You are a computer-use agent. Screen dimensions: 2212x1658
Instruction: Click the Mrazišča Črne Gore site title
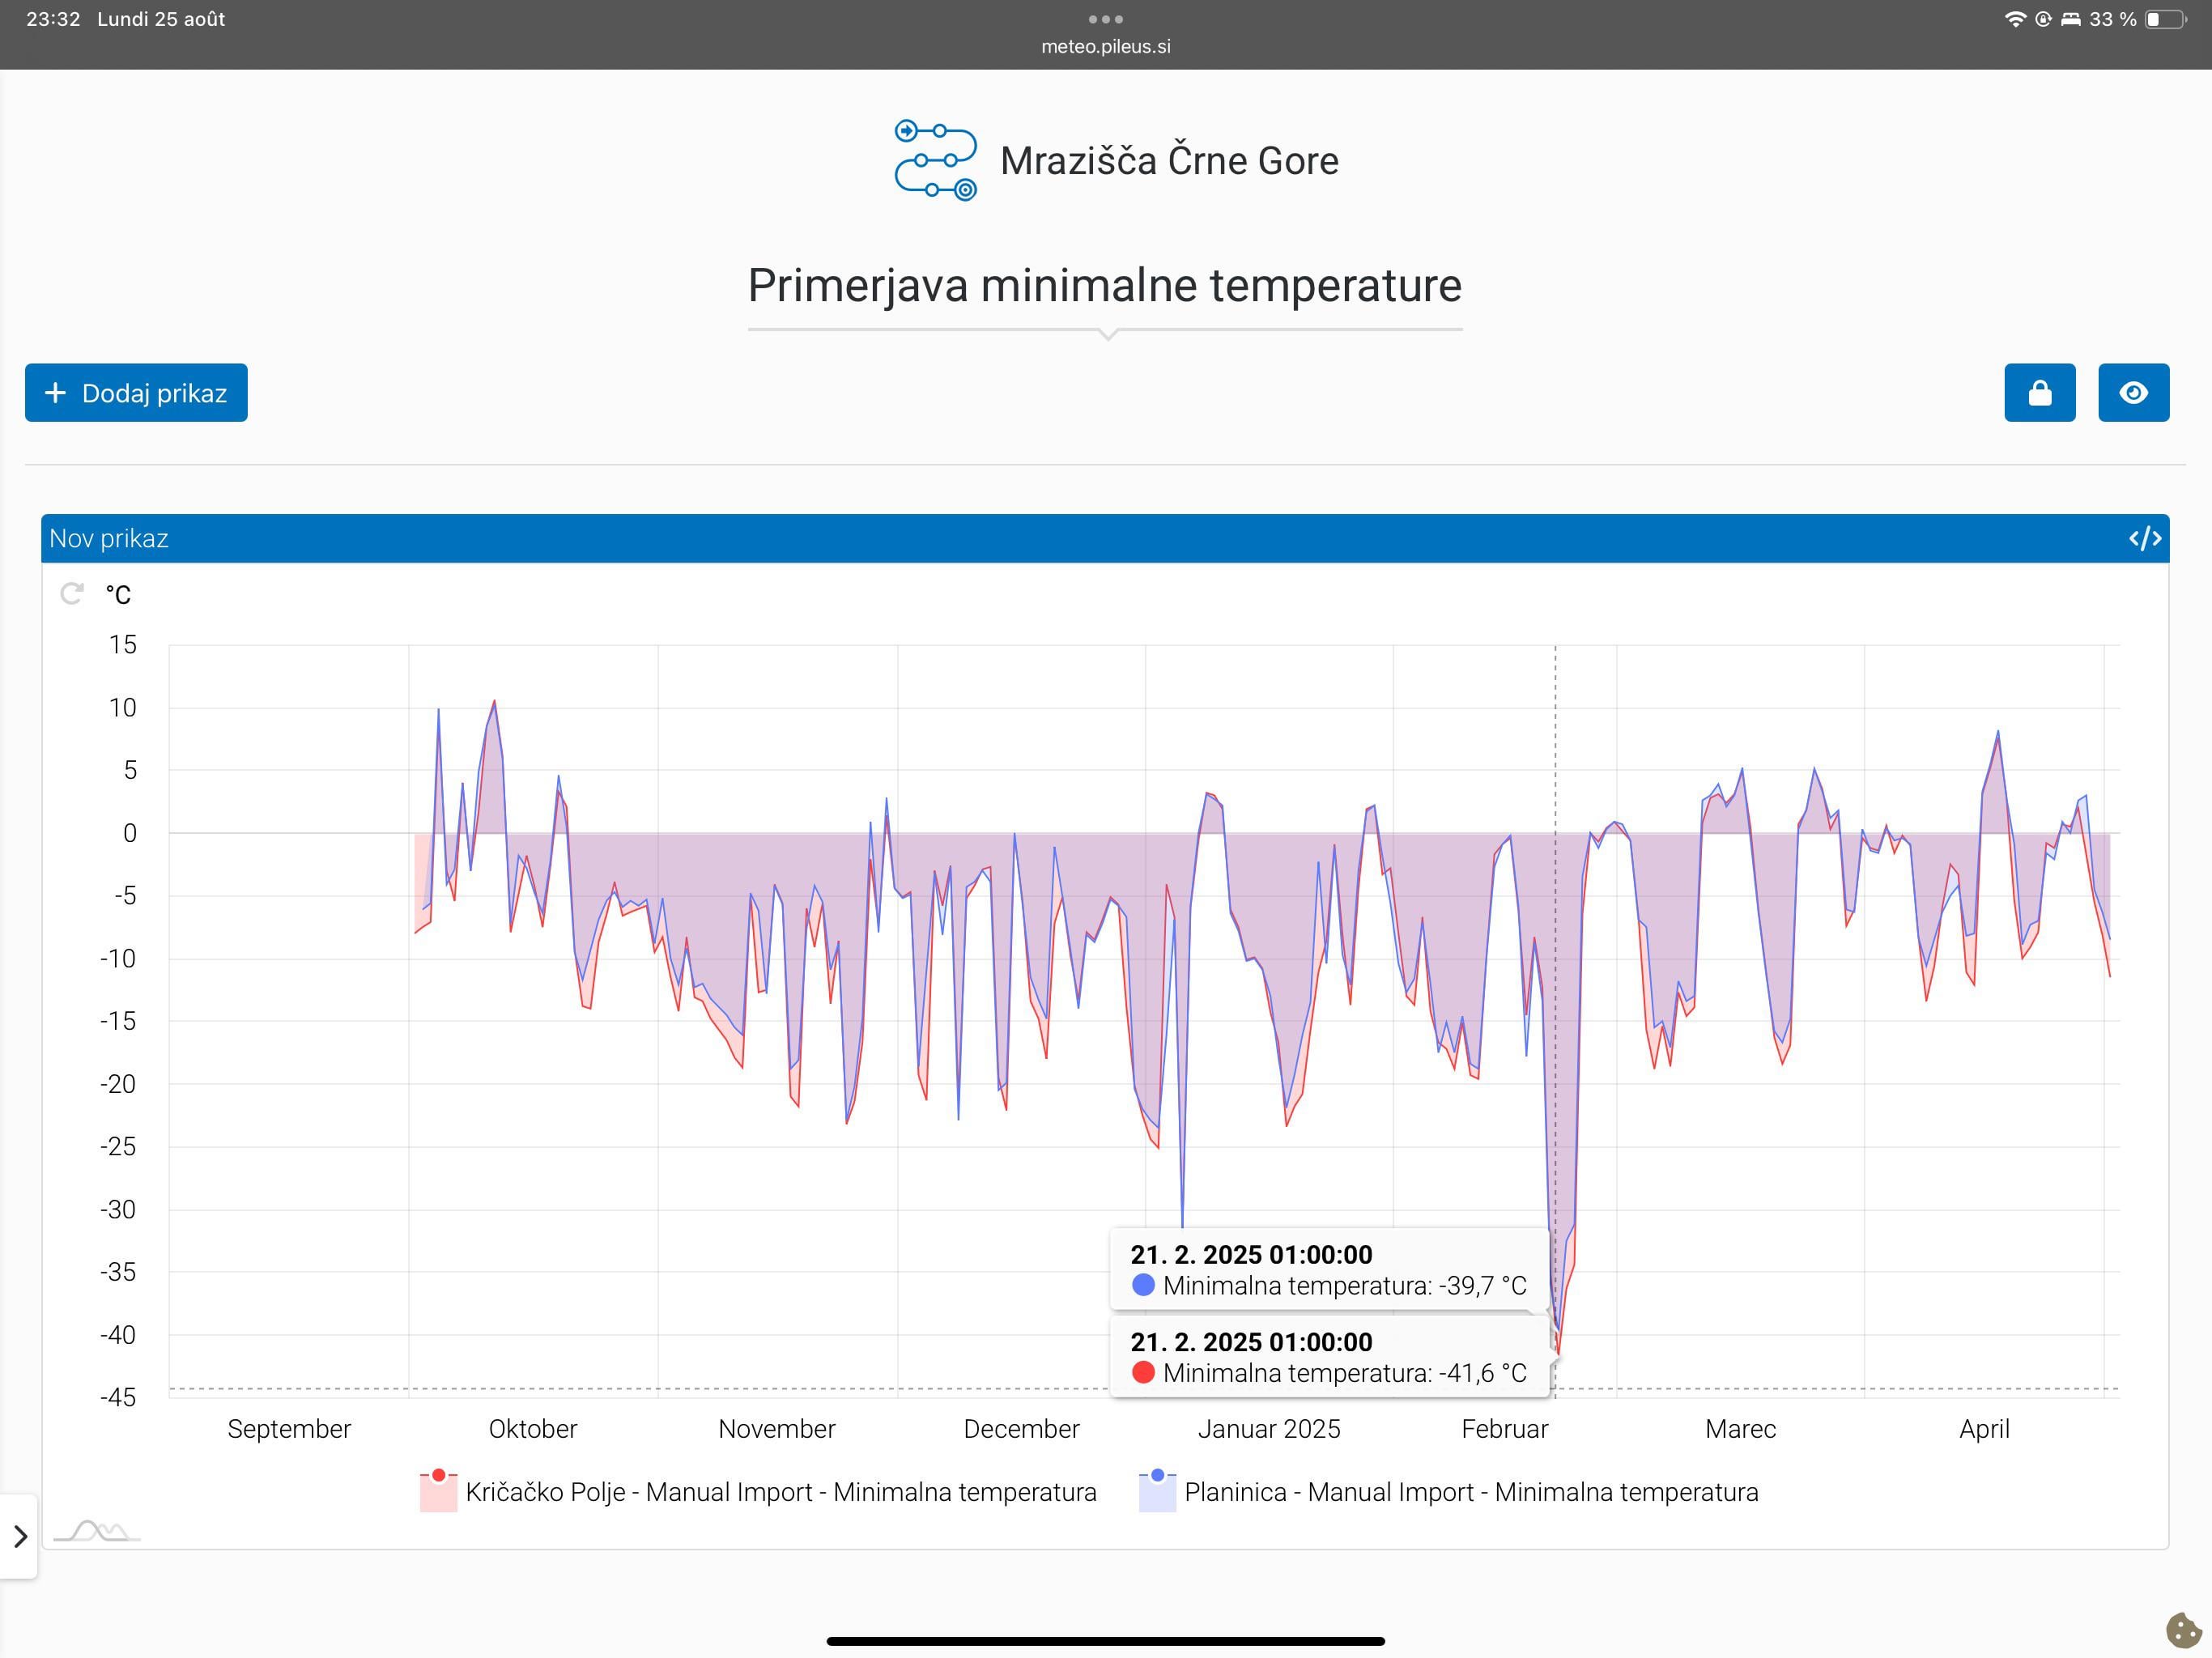point(1168,161)
